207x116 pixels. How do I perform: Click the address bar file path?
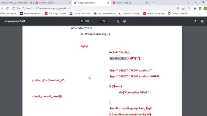pyautogui.click(x=46, y=8)
